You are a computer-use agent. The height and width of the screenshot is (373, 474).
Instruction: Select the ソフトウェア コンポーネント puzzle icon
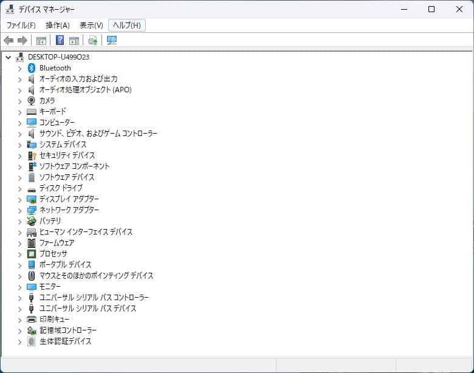point(32,166)
